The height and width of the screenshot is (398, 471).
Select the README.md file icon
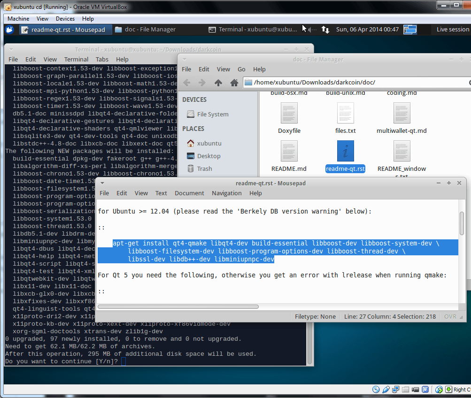point(289,151)
